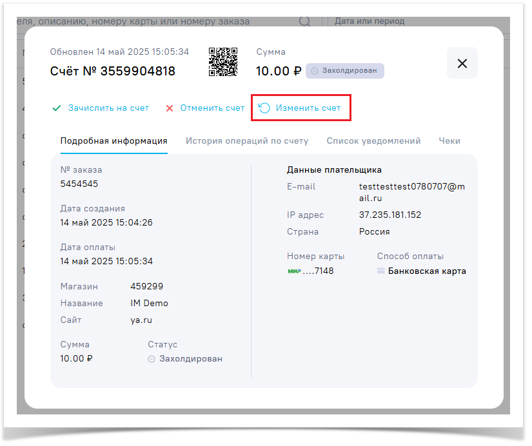This screenshot has height=446, width=532.
Task: Close the invoice details dialog
Action: (x=462, y=63)
